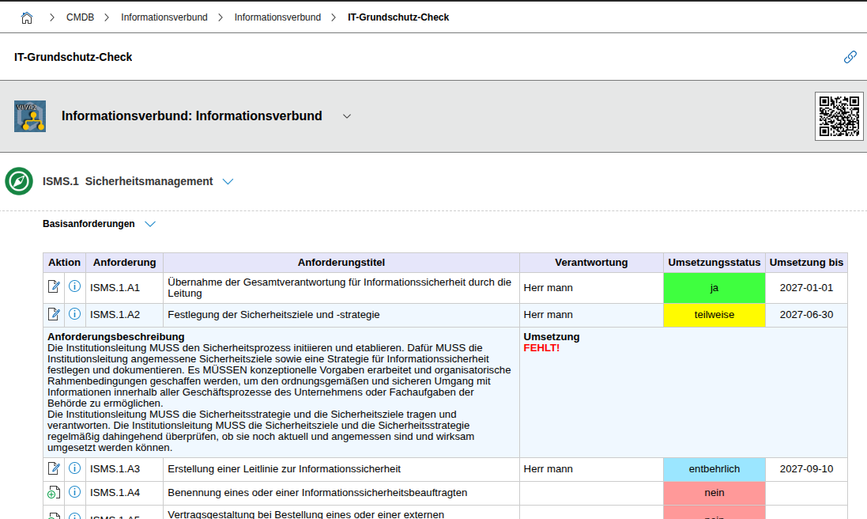Edit requirement ISMS.1.A1 using its pencil icon
This screenshot has height=519, width=867.
tap(54, 286)
